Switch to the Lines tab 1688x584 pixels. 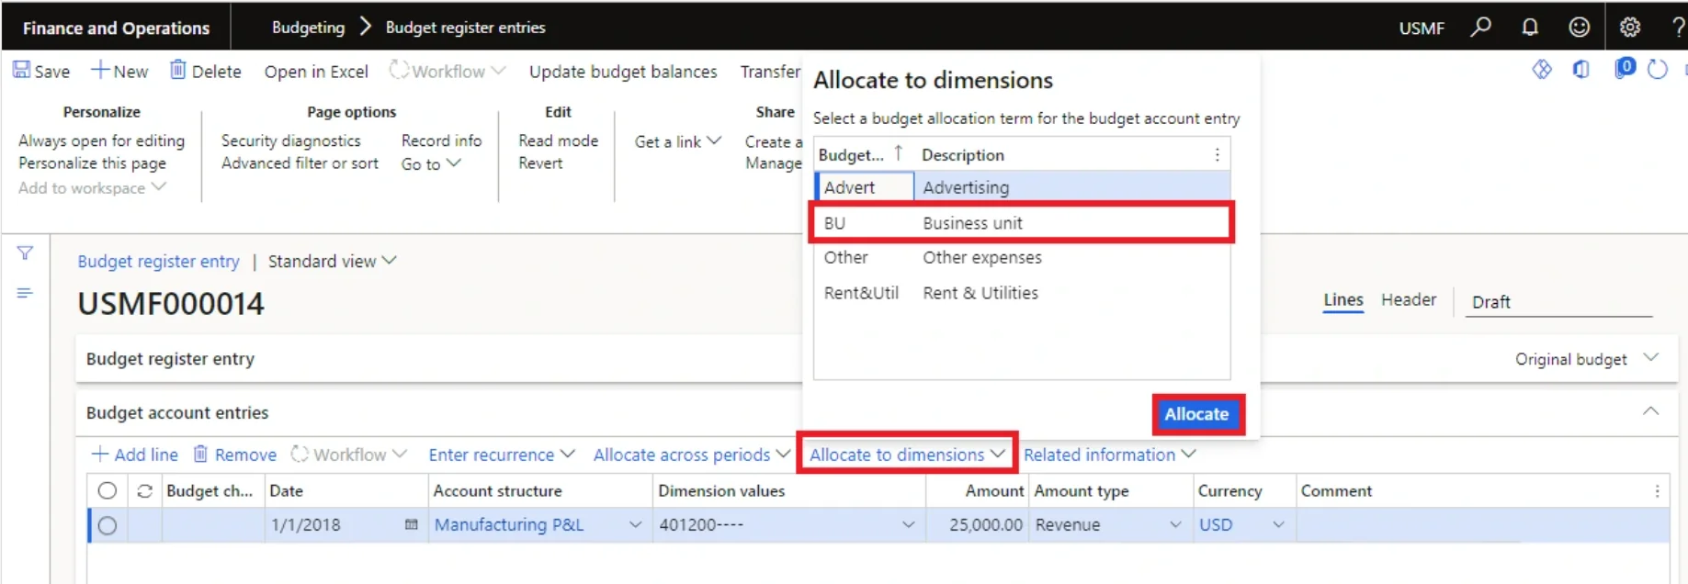coord(1342,300)
